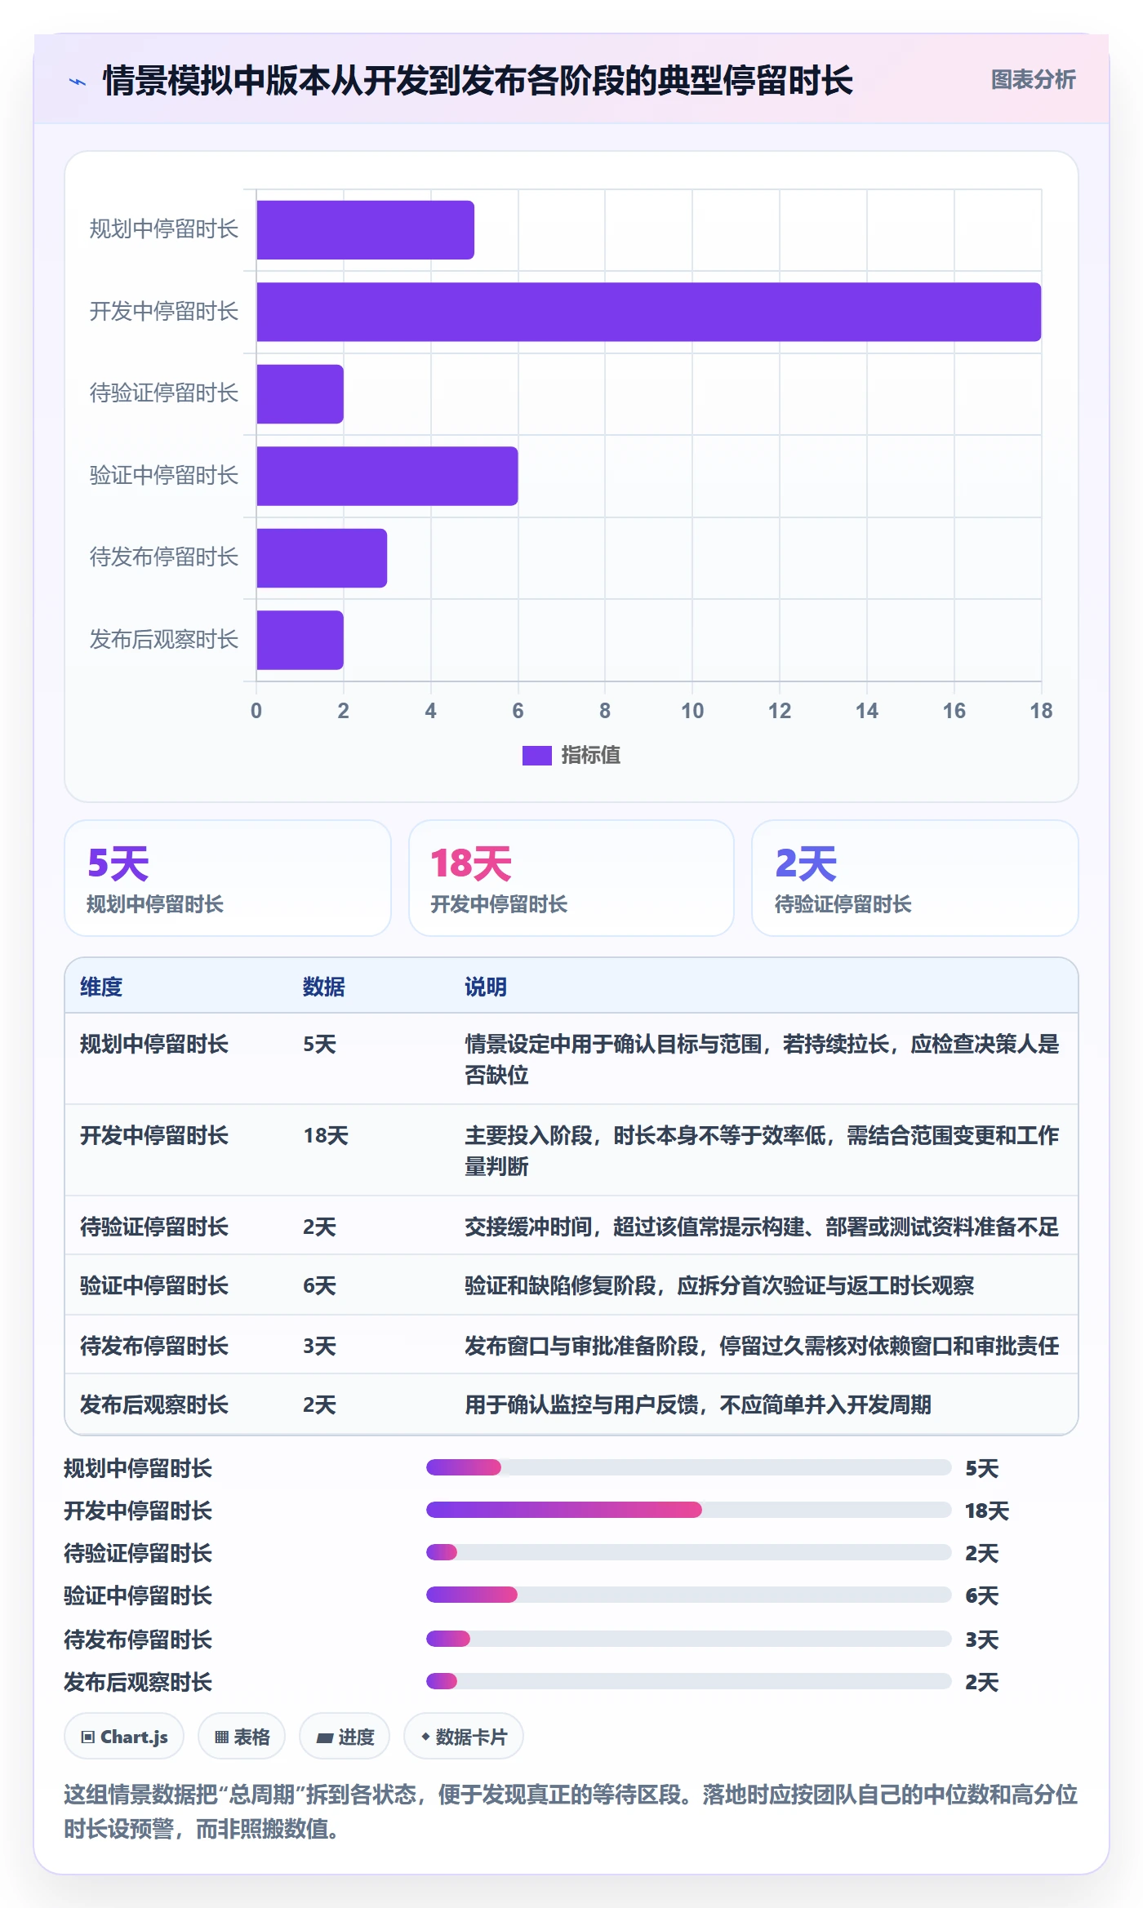This screenshot has height=1908, width=1143.
Task: Select the 发布后观察时长 table row name
Action: 154,1404
